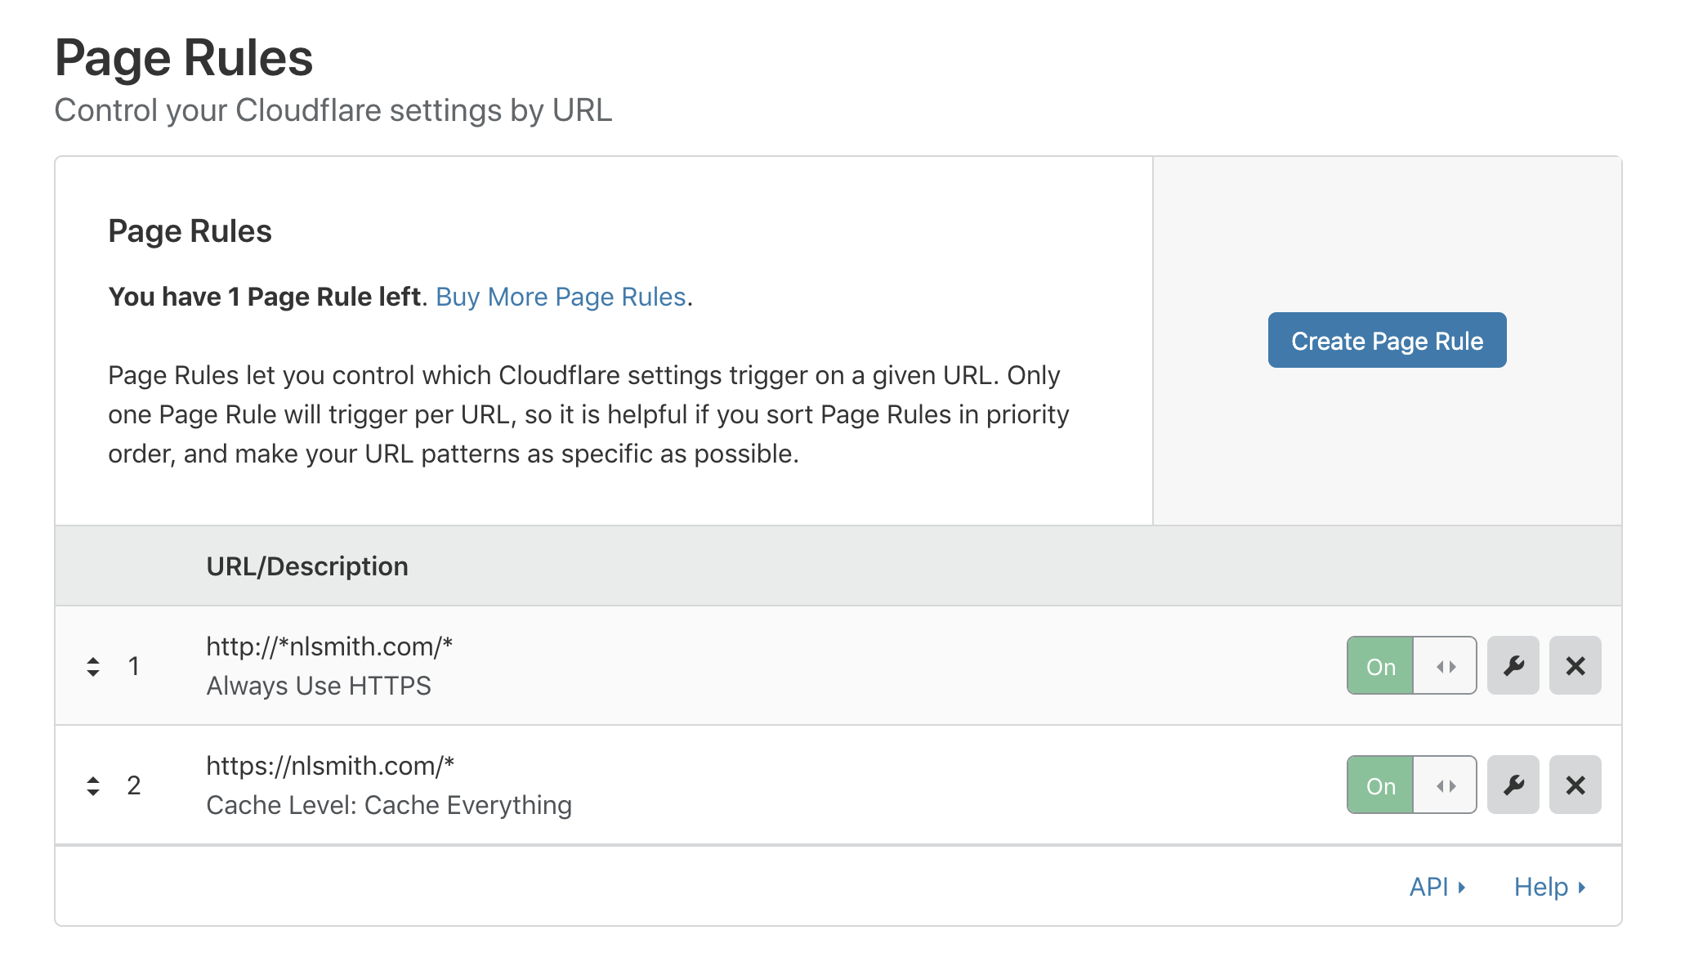
Task: Click the off side of rule 2 toggle
Action: [1445, 785]
